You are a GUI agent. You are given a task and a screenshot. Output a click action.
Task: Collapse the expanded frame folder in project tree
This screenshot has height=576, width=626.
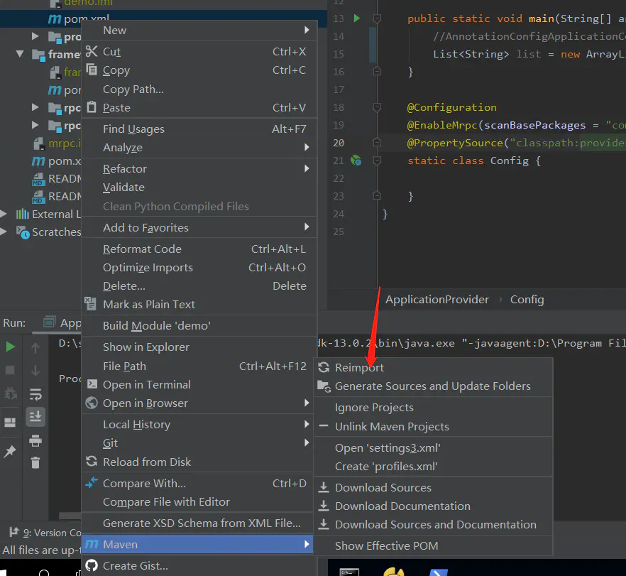coord(21,55)
